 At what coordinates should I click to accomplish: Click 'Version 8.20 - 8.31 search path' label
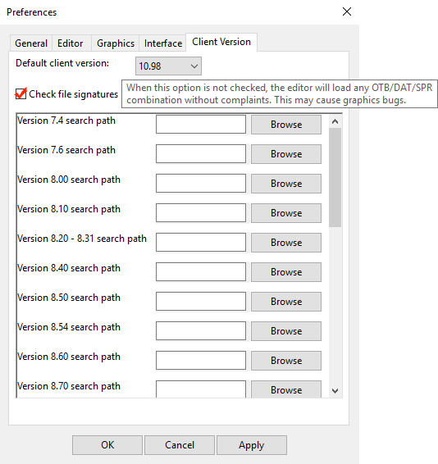point(82,239)
